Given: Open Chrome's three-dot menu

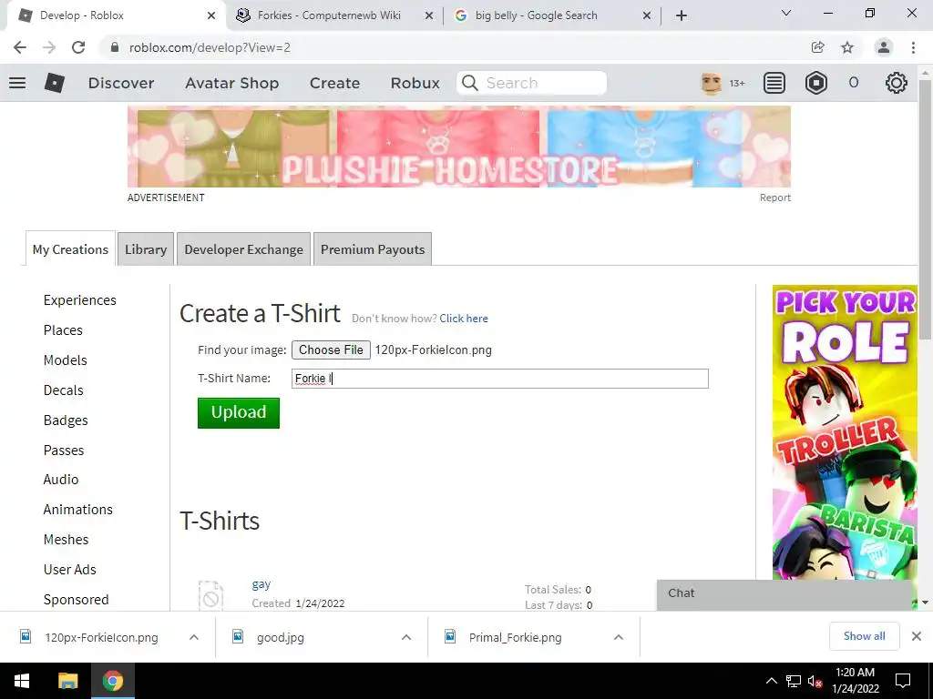Looking at the screenshot, I should (x=913, y=47).
